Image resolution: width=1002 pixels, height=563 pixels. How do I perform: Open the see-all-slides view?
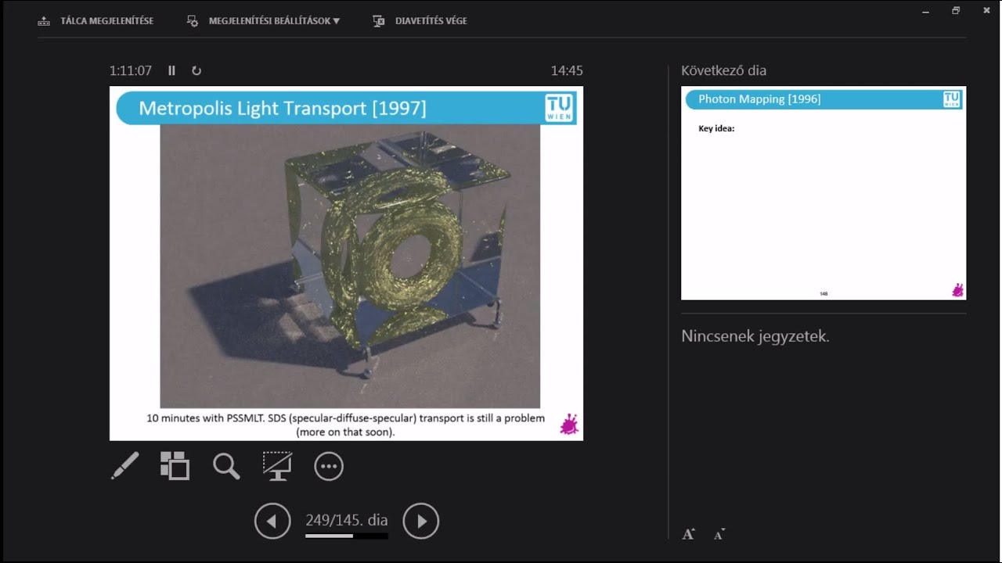175,466
